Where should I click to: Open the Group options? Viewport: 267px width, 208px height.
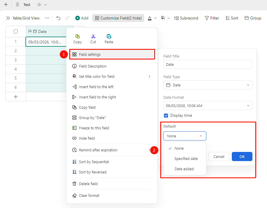[253, 18]
